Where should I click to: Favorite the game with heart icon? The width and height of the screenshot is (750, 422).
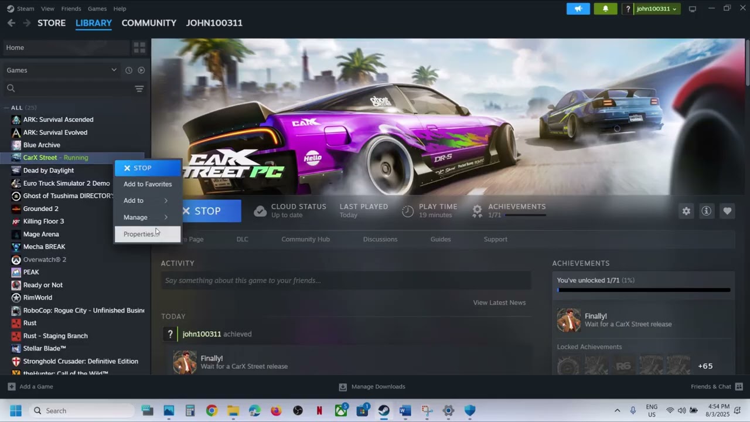pos(727,211)
